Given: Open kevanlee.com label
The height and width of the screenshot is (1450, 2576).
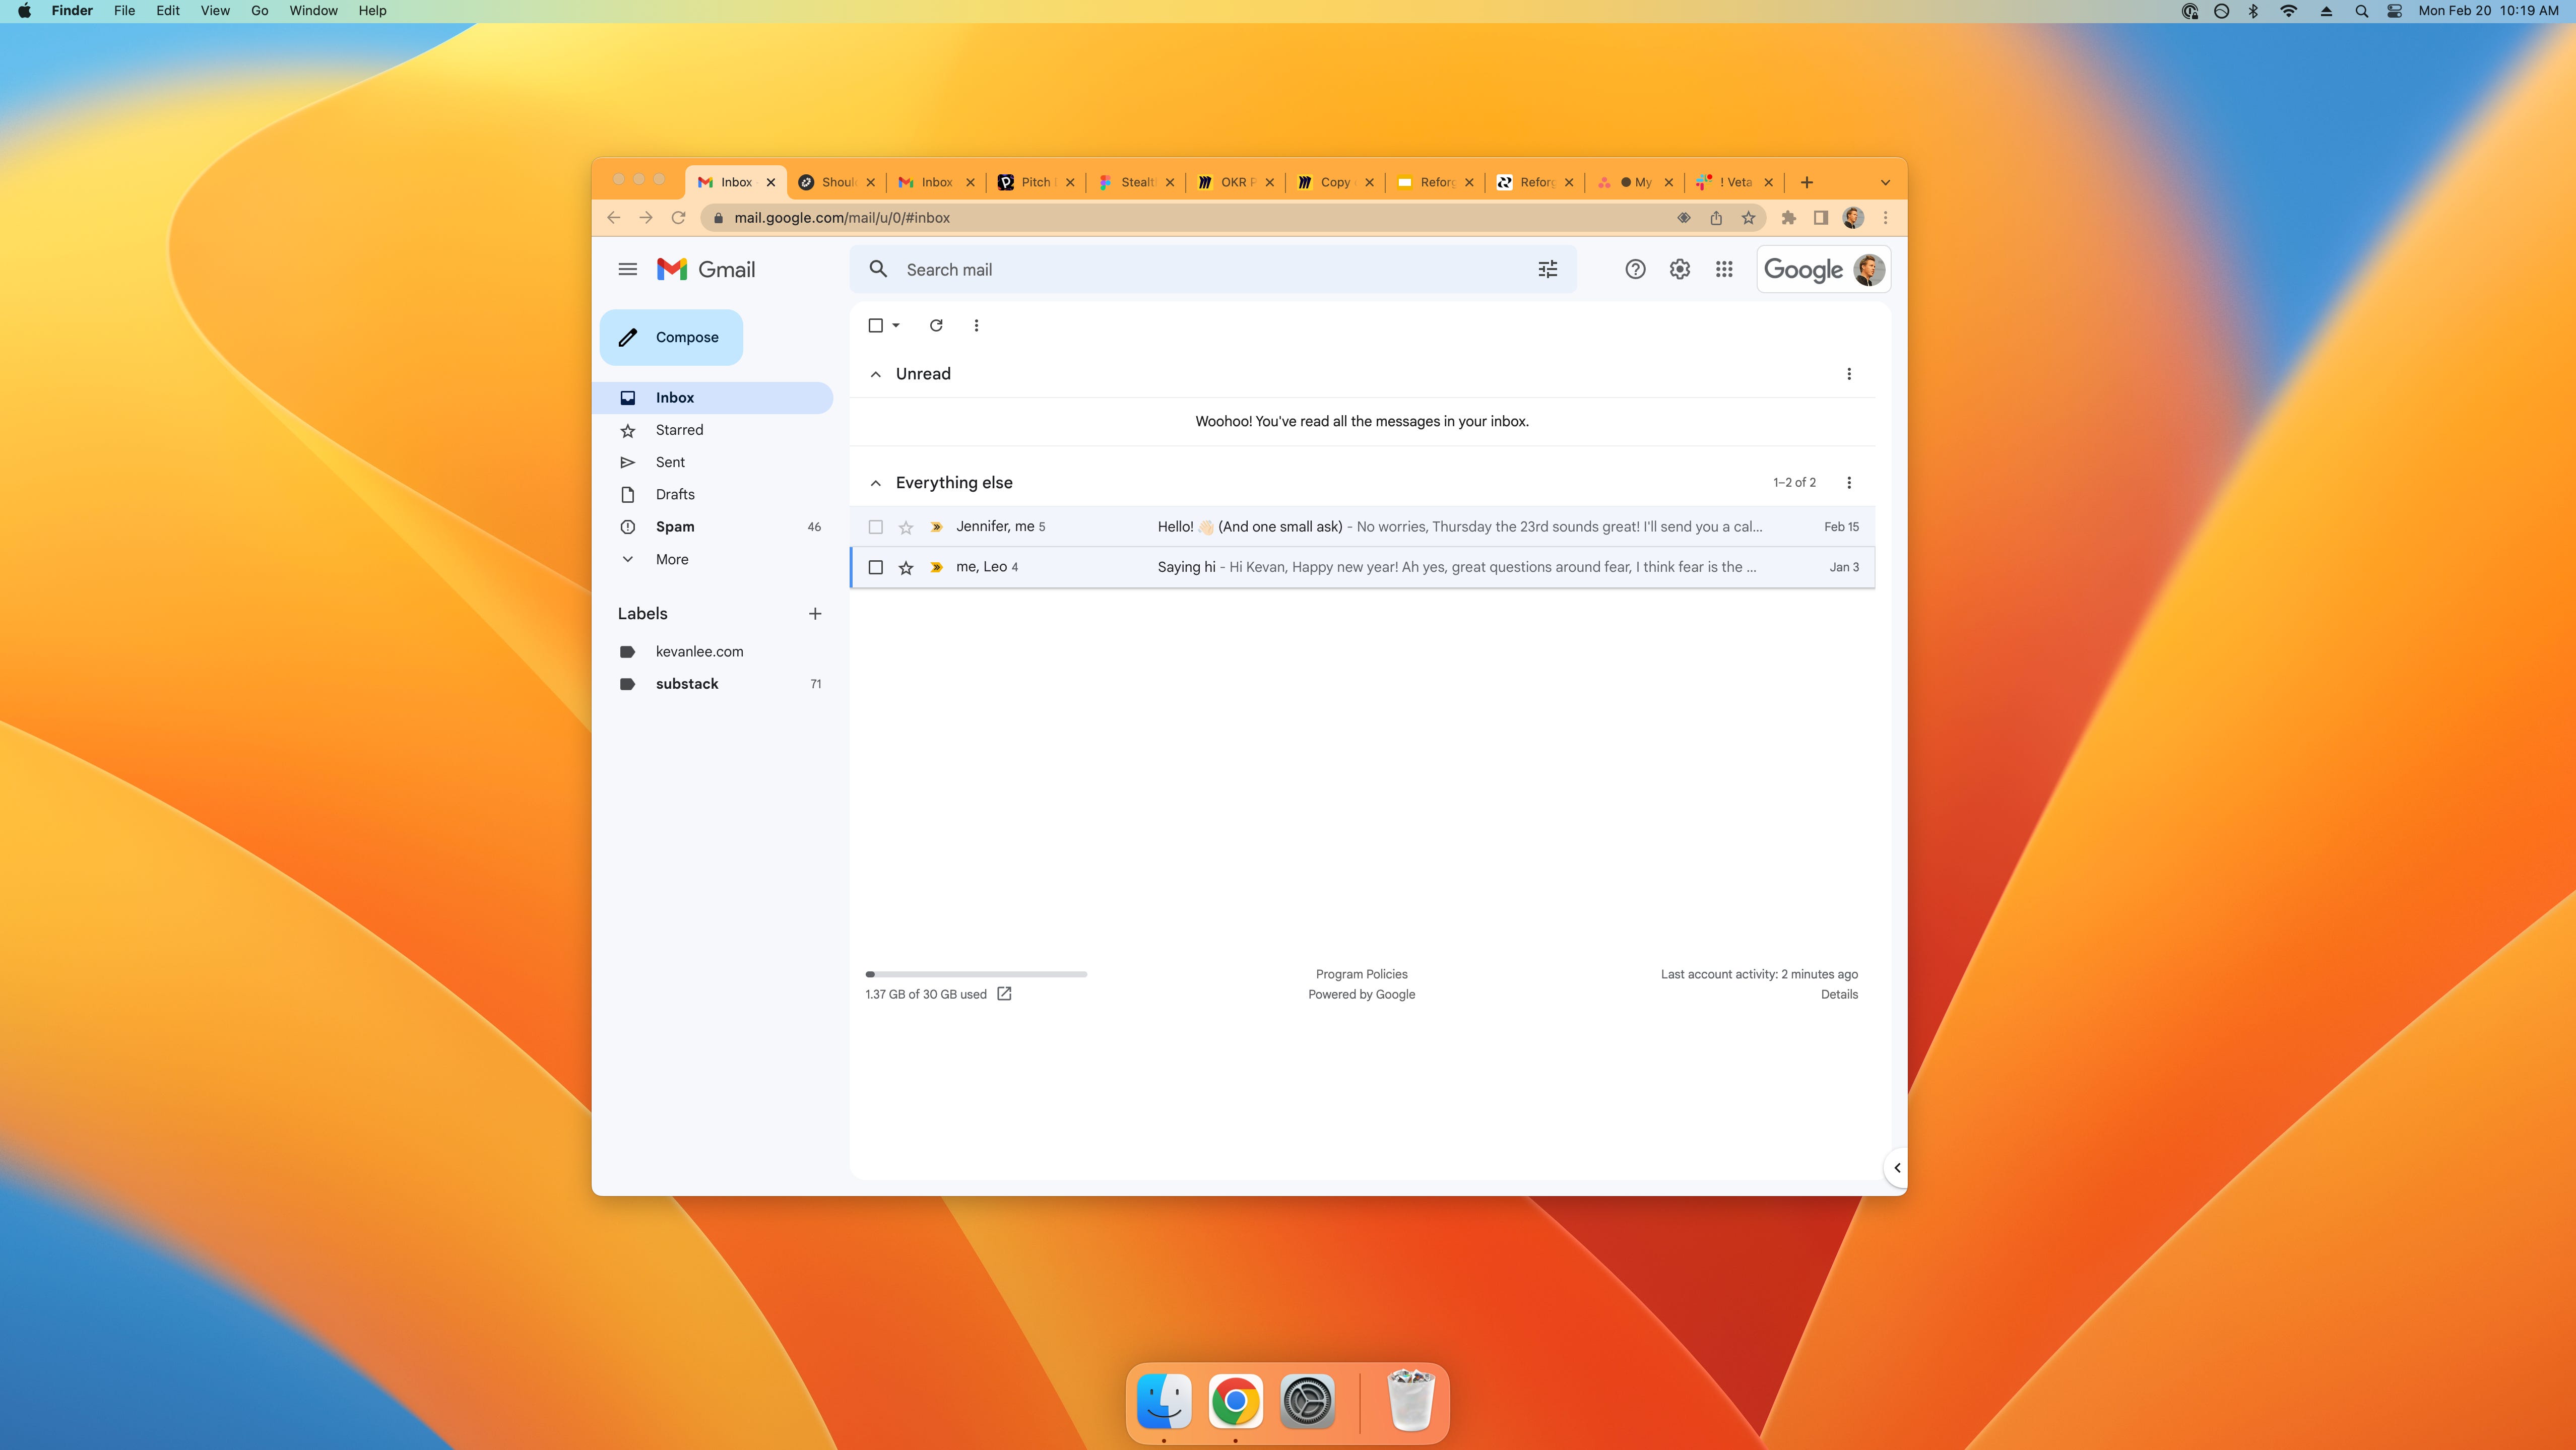Looking at the screenshot, I should [x=699, y=651].
